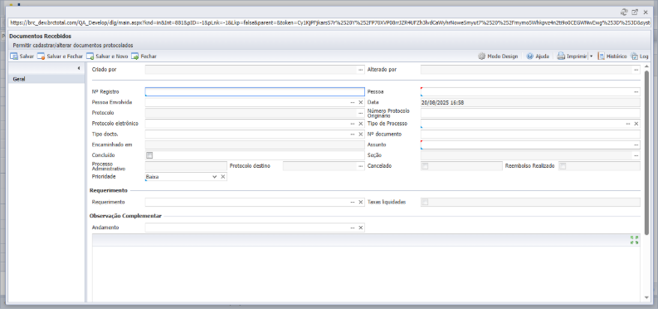Viewport: 658px width, 309px height.
Task: Open Pessoa Envolvida lookup ellipsis
Action: click(x=353, y=102)
